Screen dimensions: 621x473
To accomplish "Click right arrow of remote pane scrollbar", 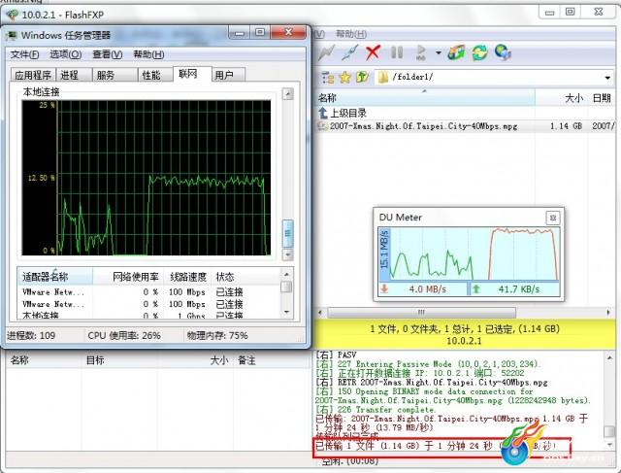I will (608, 313).
